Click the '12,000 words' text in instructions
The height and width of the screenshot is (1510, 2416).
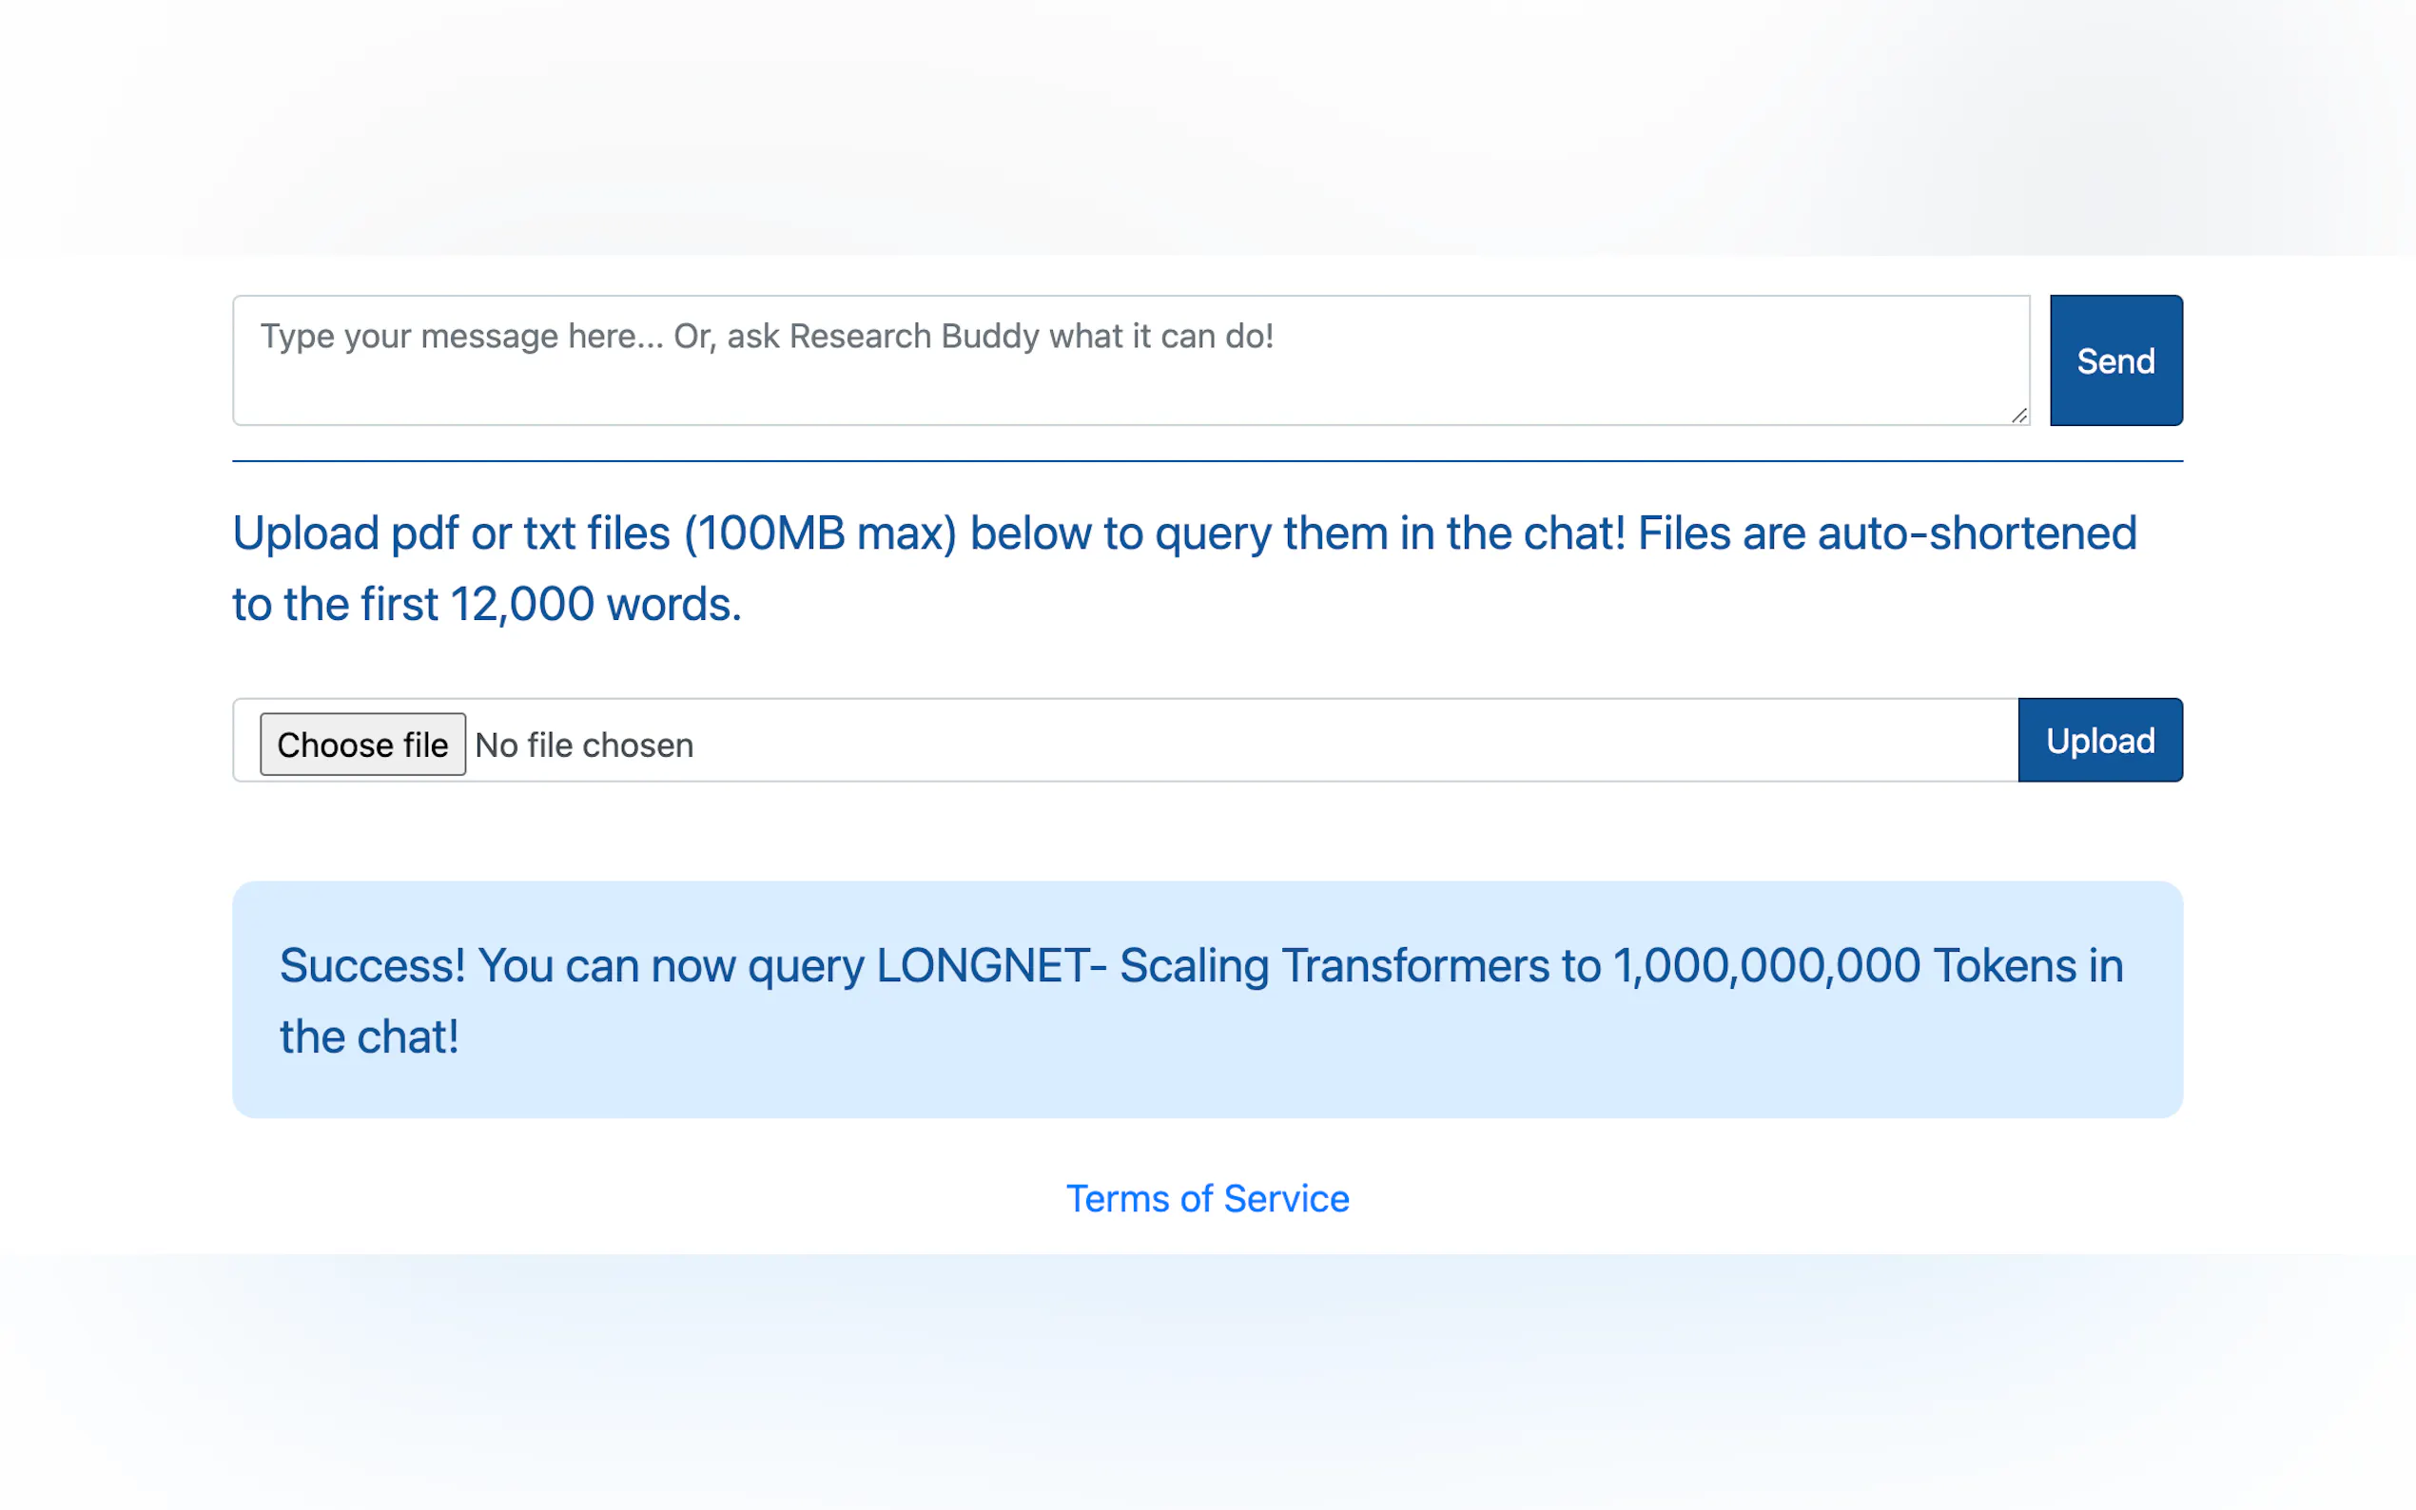595,604
